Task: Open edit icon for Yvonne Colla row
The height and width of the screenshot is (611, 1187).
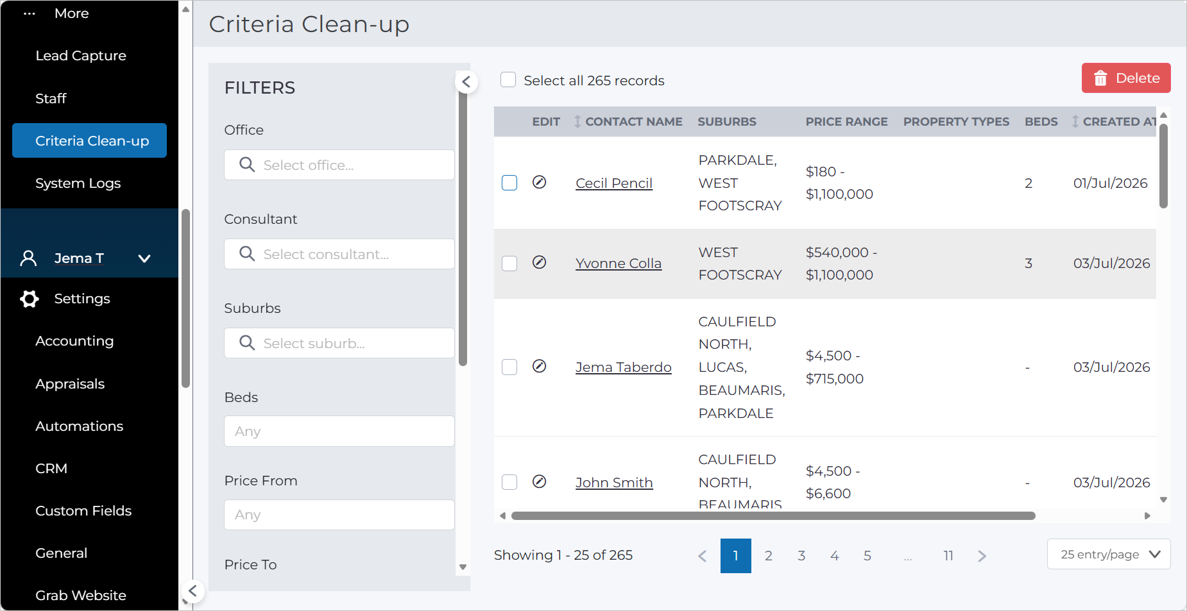Action: pos(540,263)
